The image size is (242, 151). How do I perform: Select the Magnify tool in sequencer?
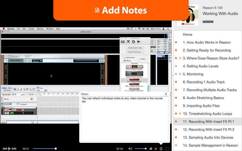31,89
